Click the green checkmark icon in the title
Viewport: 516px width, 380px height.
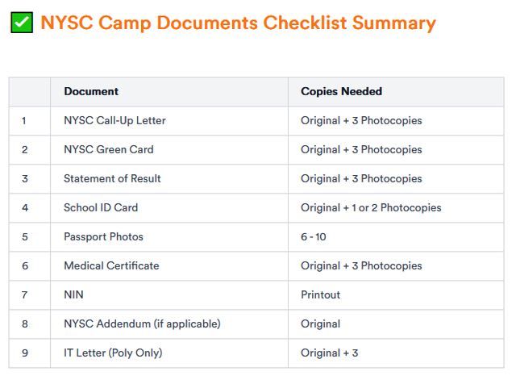(22, 23)
